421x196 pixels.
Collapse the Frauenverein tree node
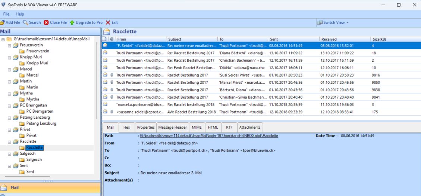(x=9, y=45)
